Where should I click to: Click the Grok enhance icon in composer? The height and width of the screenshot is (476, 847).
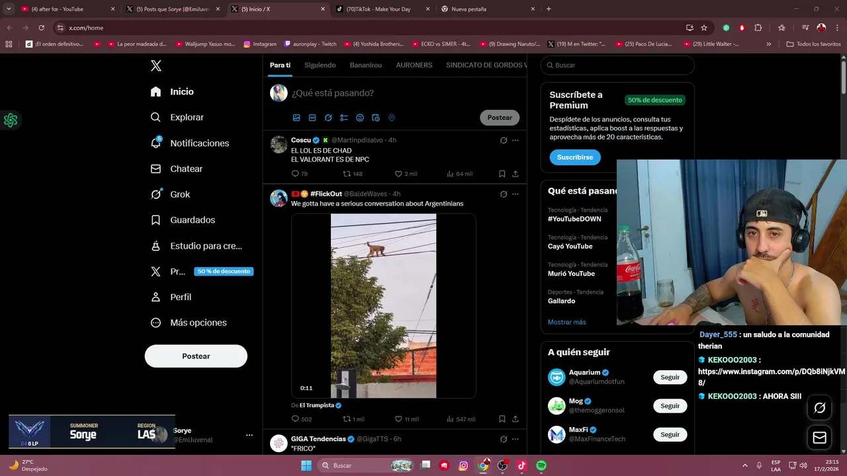point(328,118)
